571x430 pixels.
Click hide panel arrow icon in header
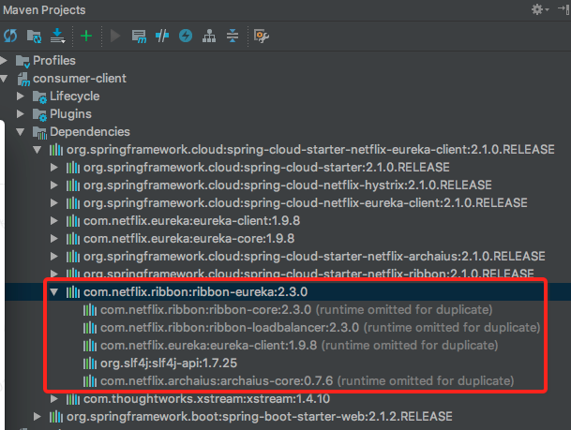coord(563,9)
